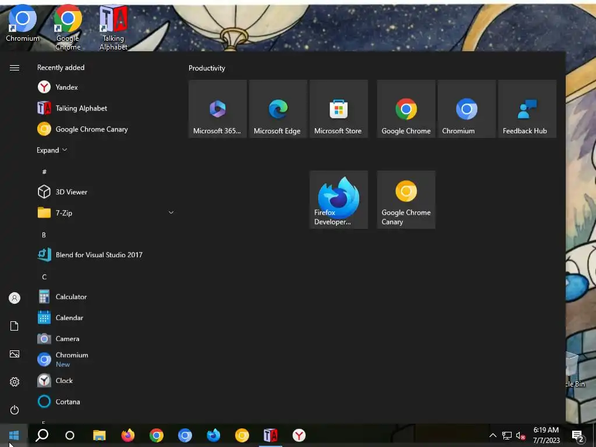Click the Microsoft 365 tile
Image resolution: width=596 pixels, height=447 pixels.
(218, 109)
